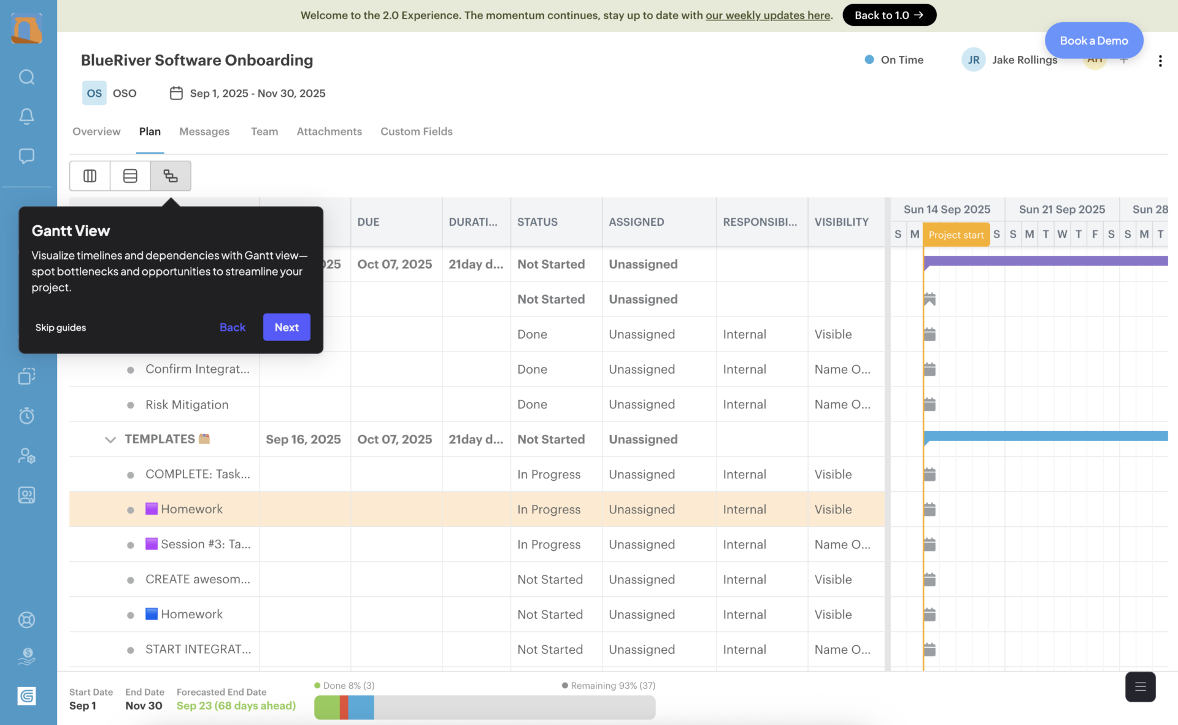Open the chat messages sidebar icon
This screenshot has height=725, width=1178.
click(26, 156)
